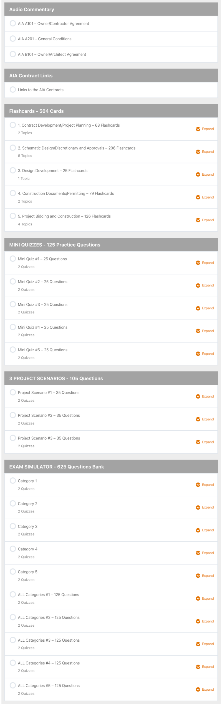Open the Project Scenario #1 lesson row
Screen dimensions: 222x704
49,393
